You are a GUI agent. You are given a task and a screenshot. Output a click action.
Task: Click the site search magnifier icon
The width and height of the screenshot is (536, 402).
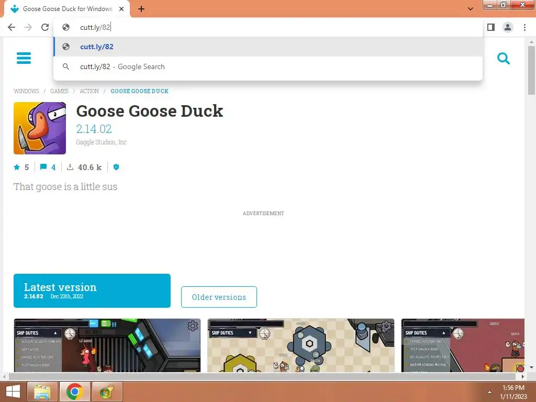click(x=503, y=59)
